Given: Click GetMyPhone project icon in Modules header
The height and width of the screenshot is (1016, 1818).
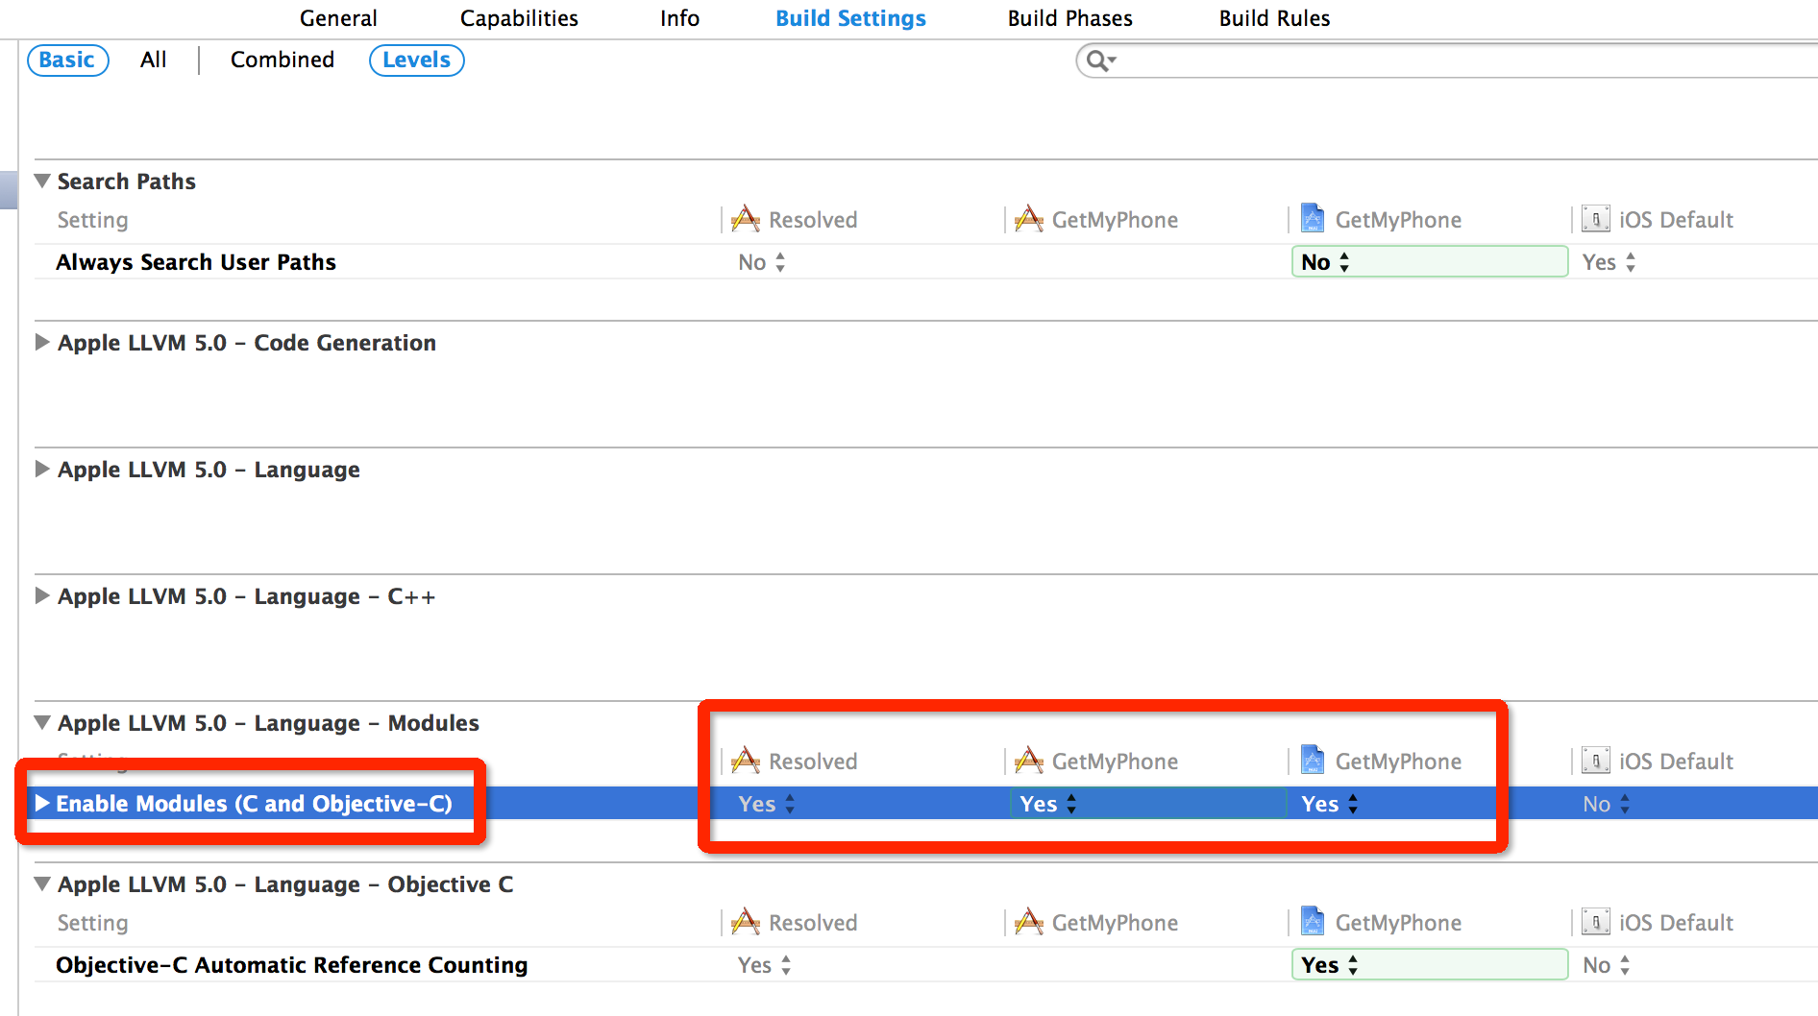Looking at the screenshot, I should click(1313, 761).
